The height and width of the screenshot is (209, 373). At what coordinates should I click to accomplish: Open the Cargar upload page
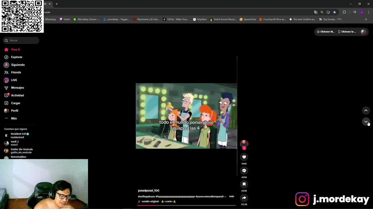click(x=12, y=103)
